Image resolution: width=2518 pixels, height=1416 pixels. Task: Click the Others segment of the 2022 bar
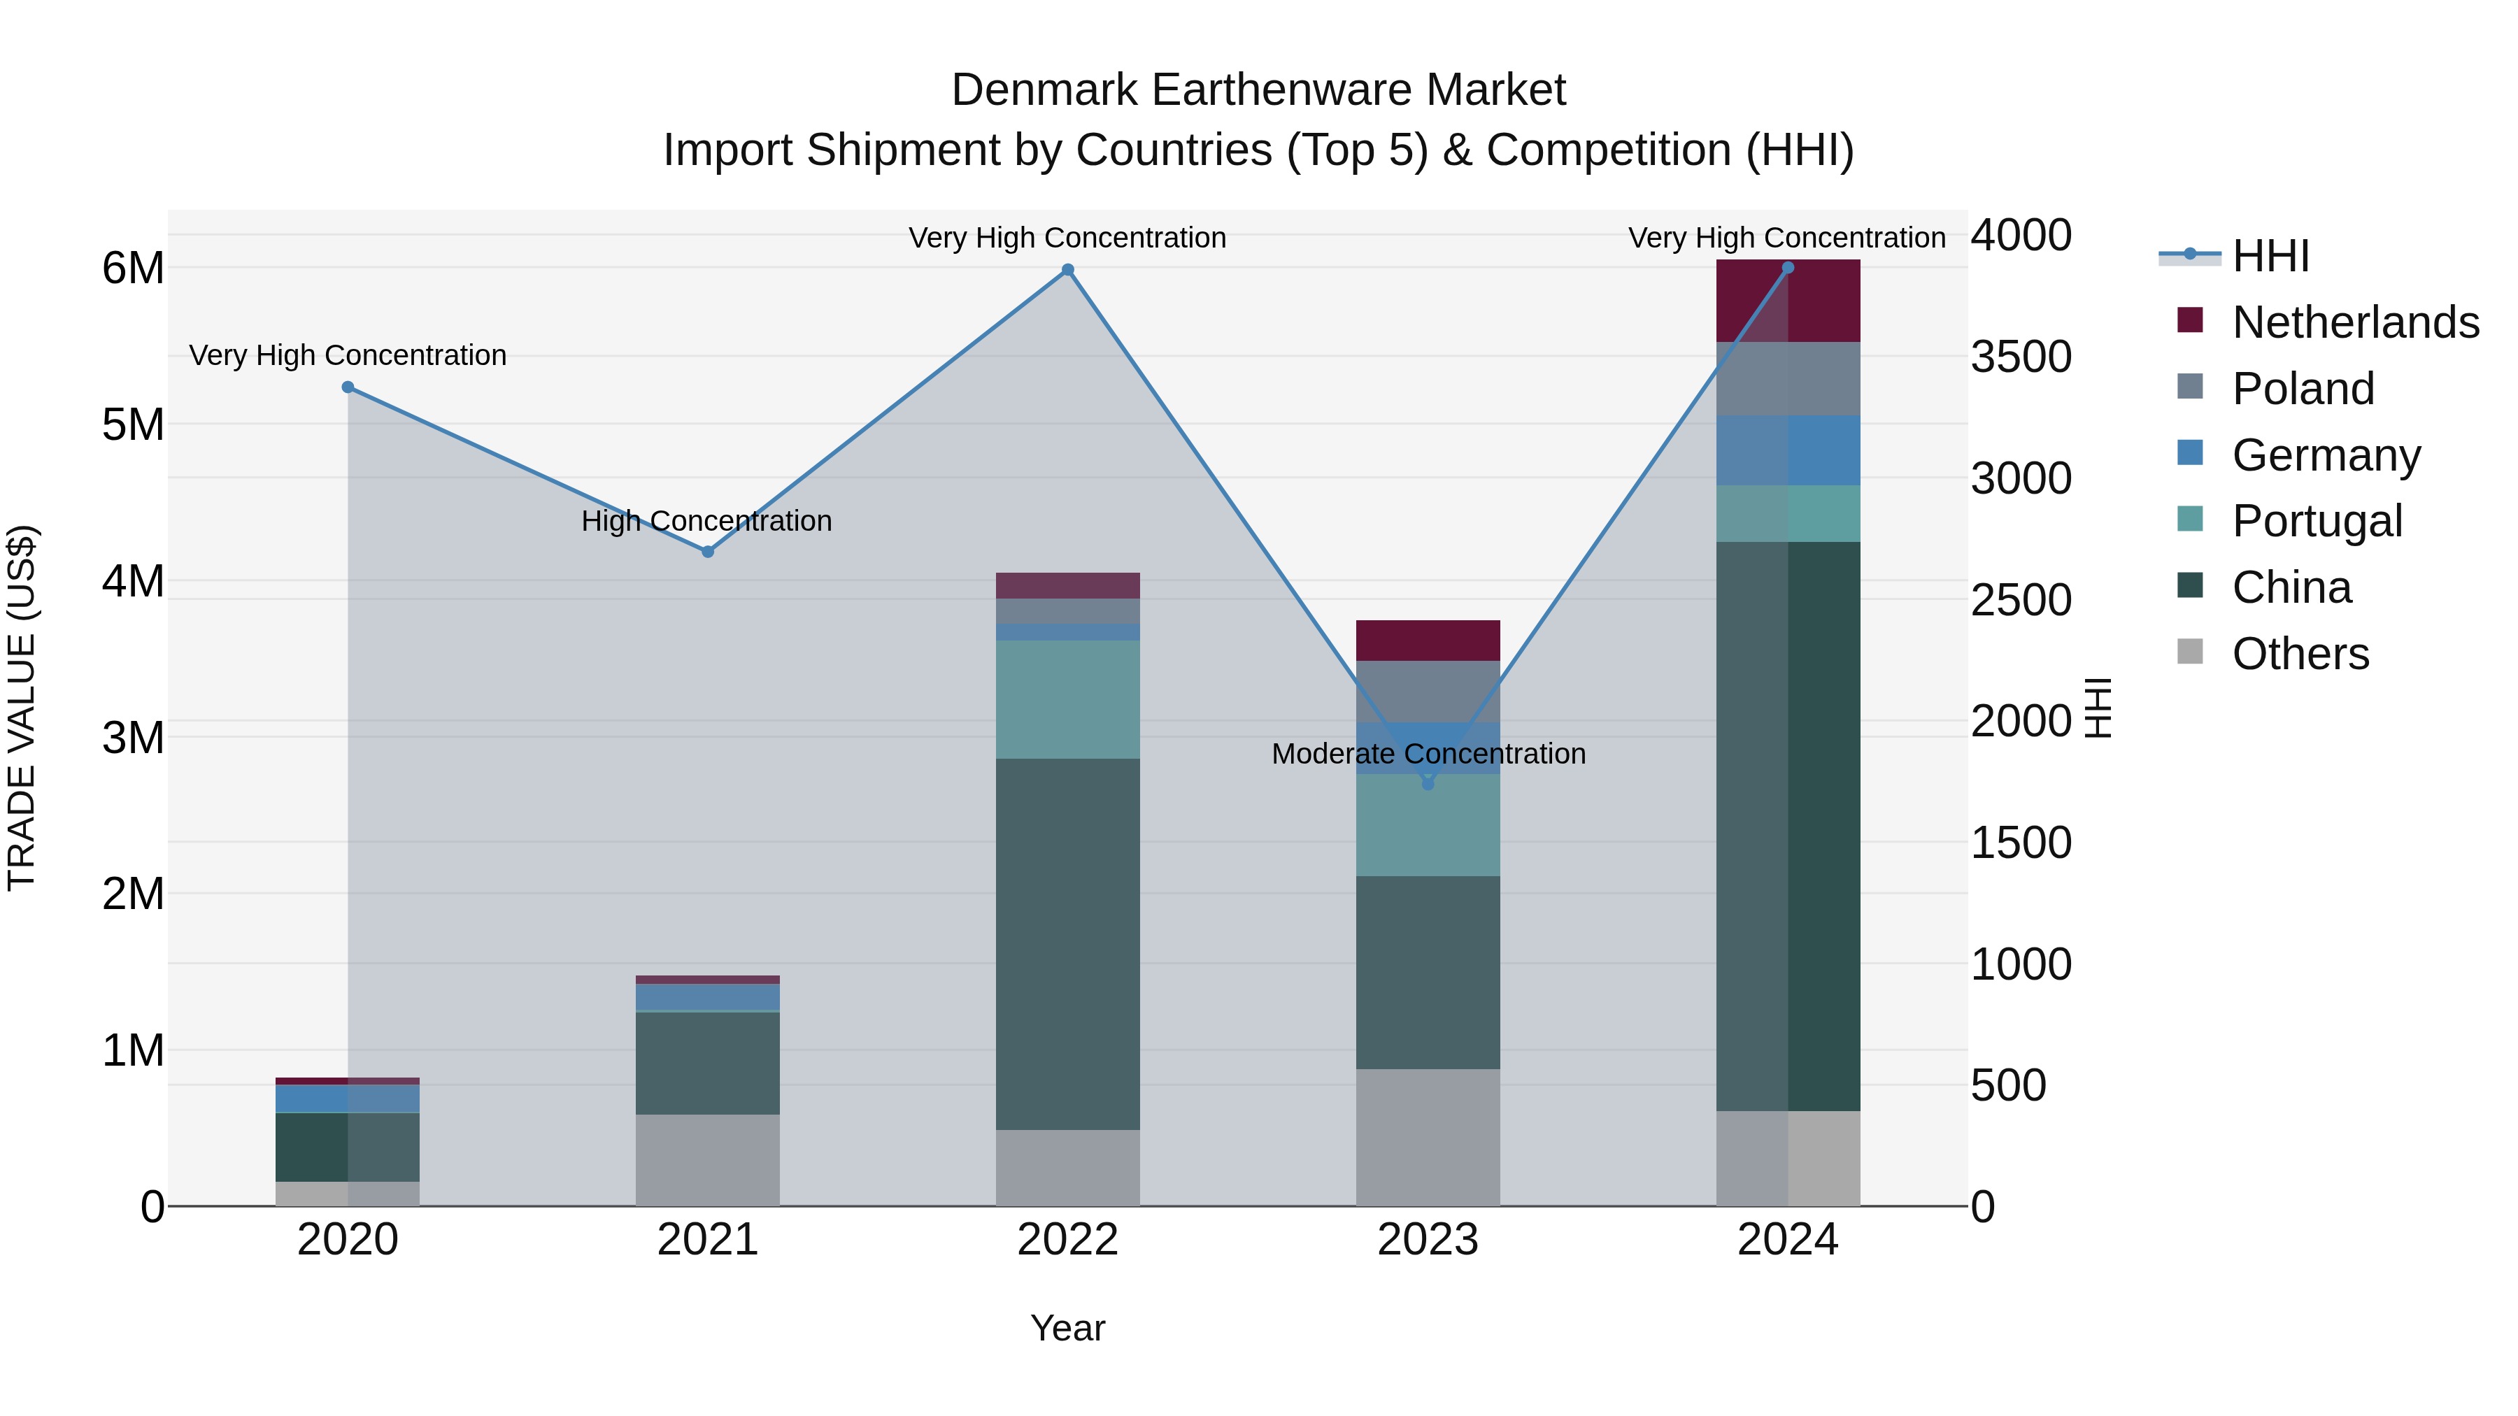click(1068, 1168)
